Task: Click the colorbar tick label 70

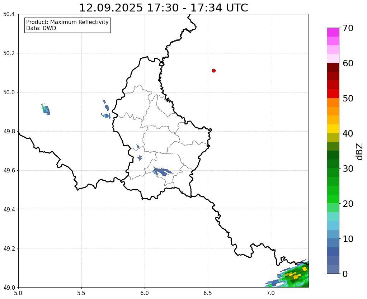Action: [348, 28]
